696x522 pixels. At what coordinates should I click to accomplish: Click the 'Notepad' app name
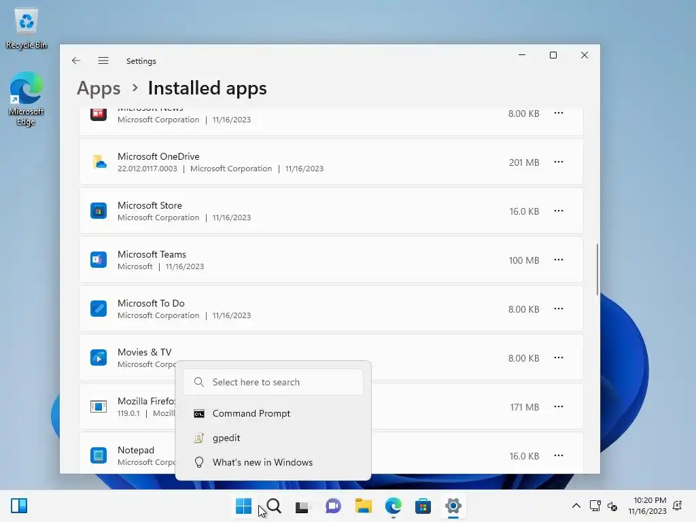136,450
